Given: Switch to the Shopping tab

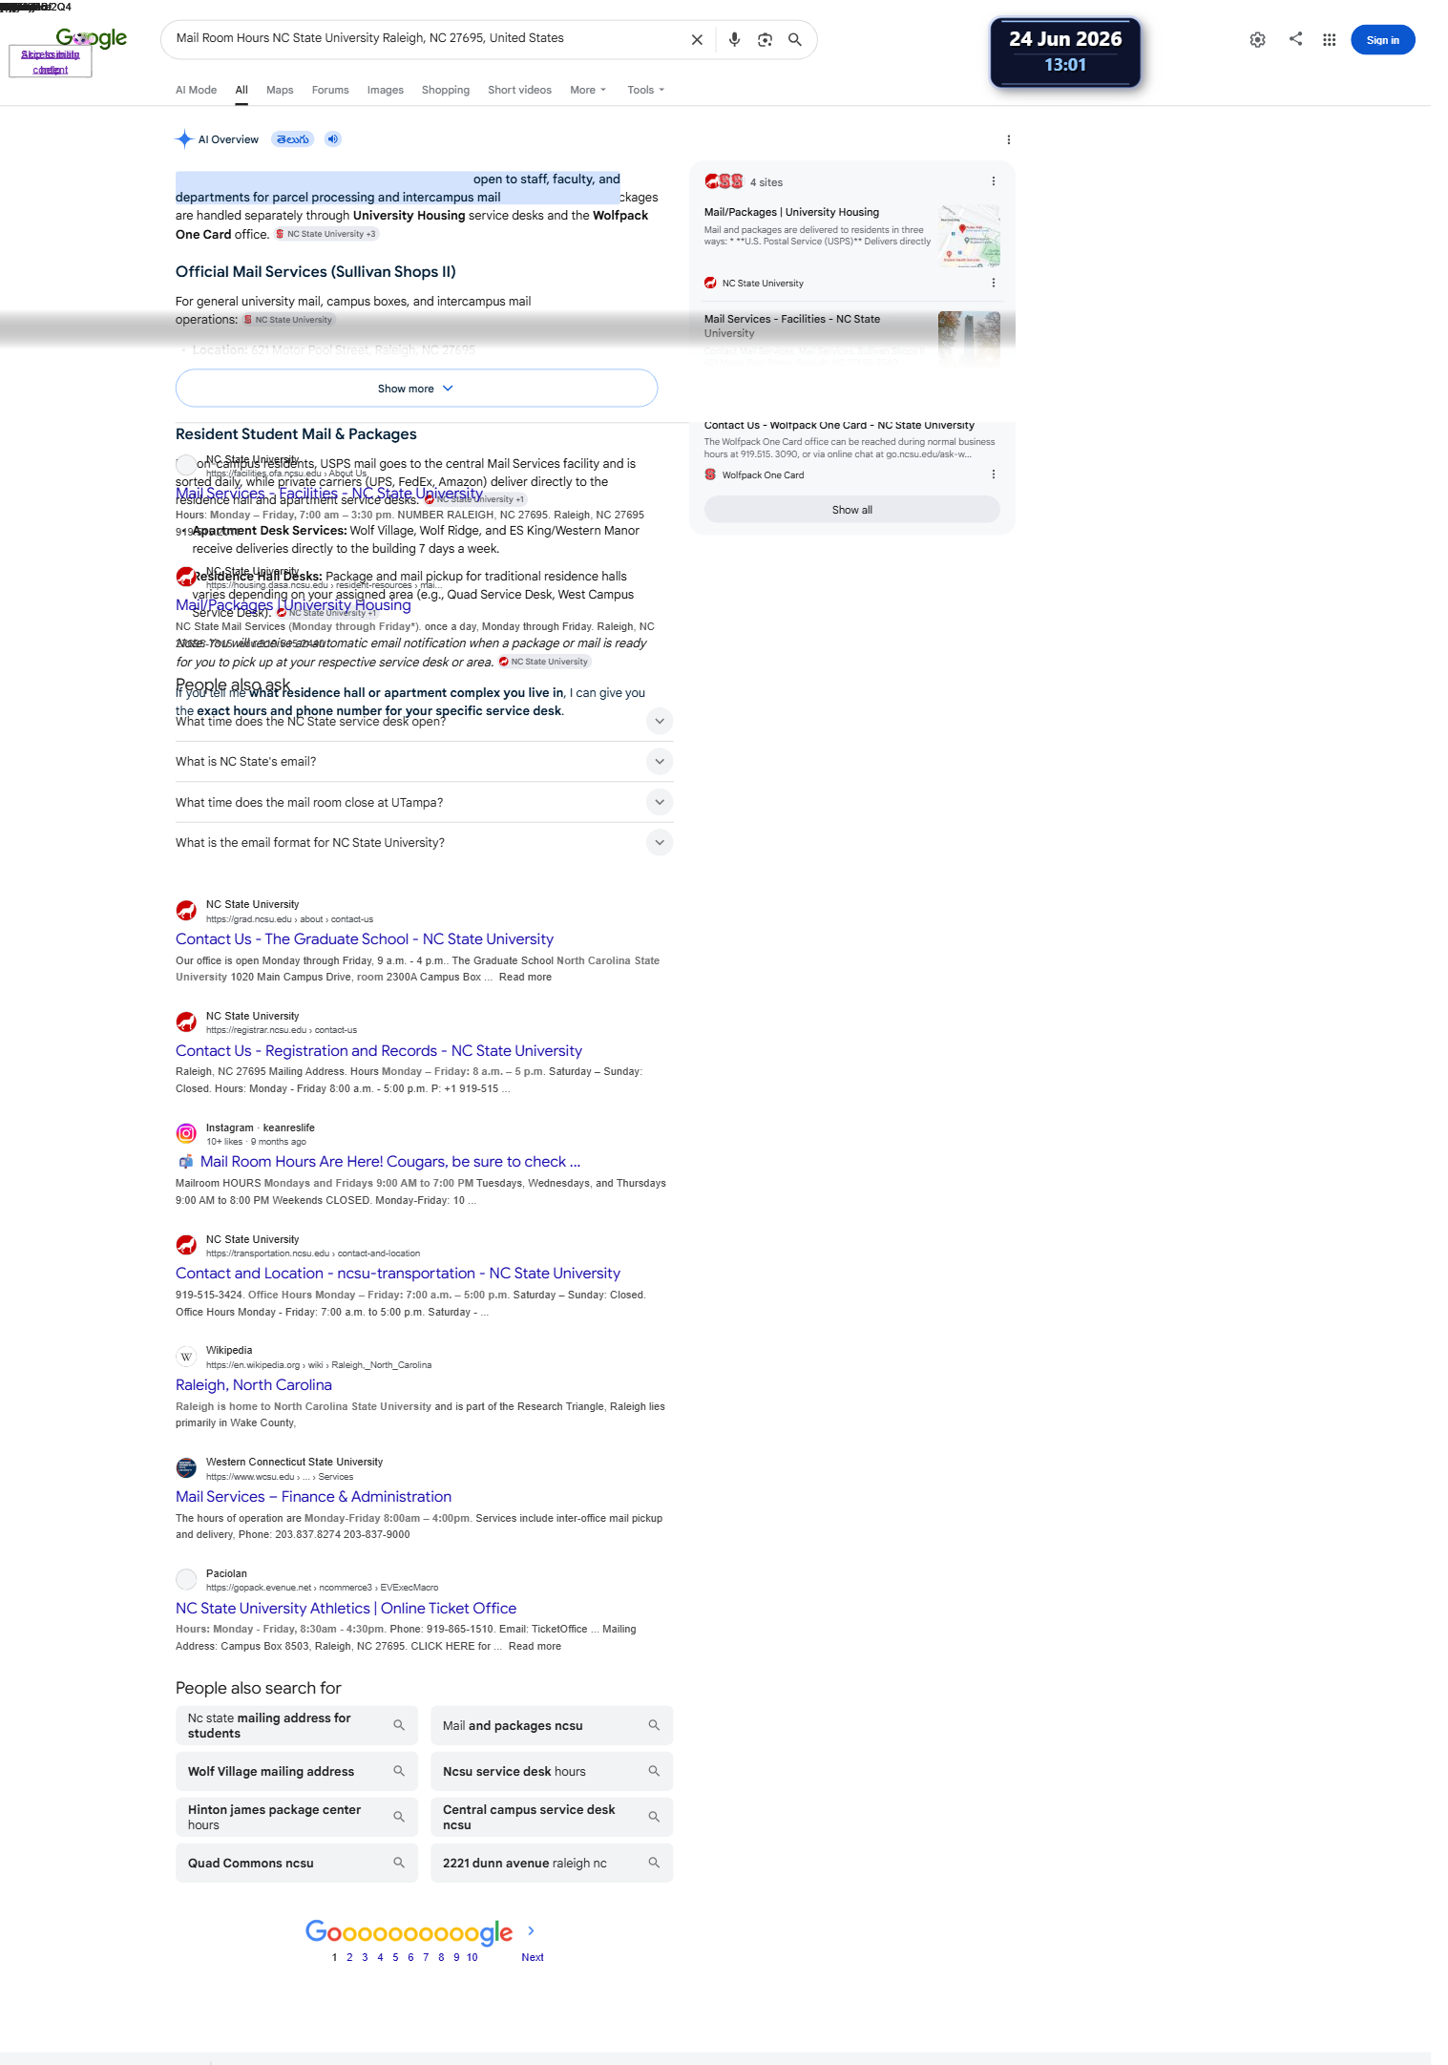Looking at the screenshot, I should click(446, 91).
